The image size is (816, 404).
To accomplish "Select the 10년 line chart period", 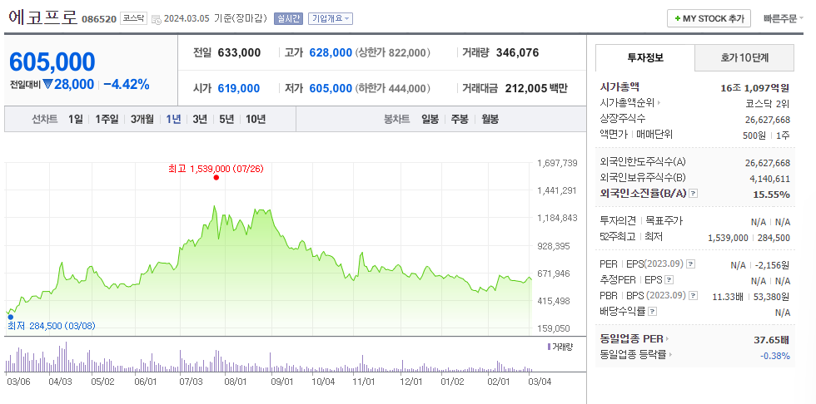I will (x=256, y=120).
